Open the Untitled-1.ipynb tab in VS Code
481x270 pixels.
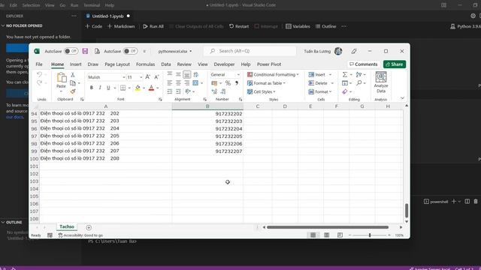pyautogui.click(x=107, y=16)
